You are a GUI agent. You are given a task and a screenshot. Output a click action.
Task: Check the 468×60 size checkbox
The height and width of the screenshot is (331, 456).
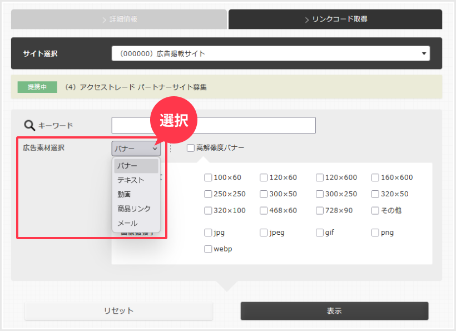click(264, 211)
